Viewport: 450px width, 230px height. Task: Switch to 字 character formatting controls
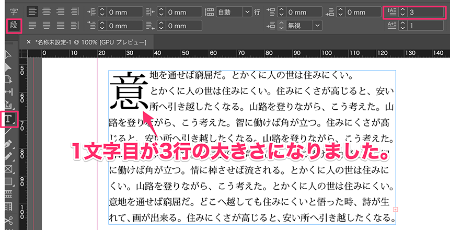coord(14,12)
